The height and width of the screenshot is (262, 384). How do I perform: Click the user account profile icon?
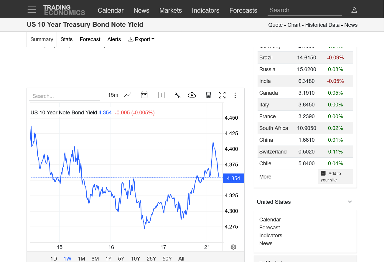354,10
